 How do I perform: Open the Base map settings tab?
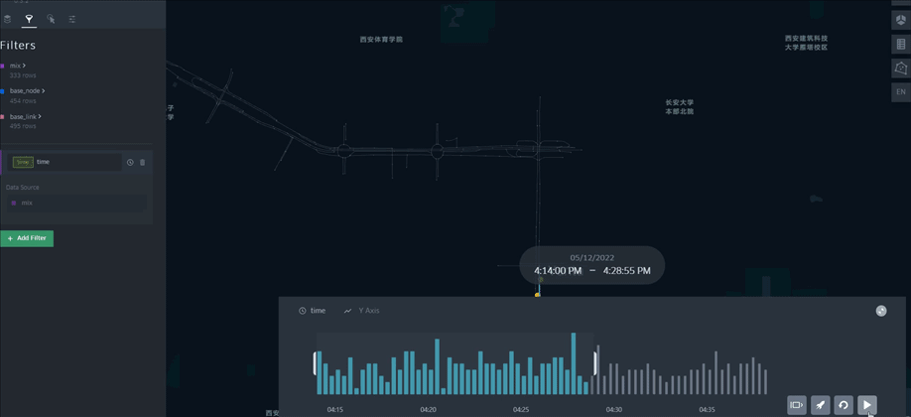click(x=72, y=19)
